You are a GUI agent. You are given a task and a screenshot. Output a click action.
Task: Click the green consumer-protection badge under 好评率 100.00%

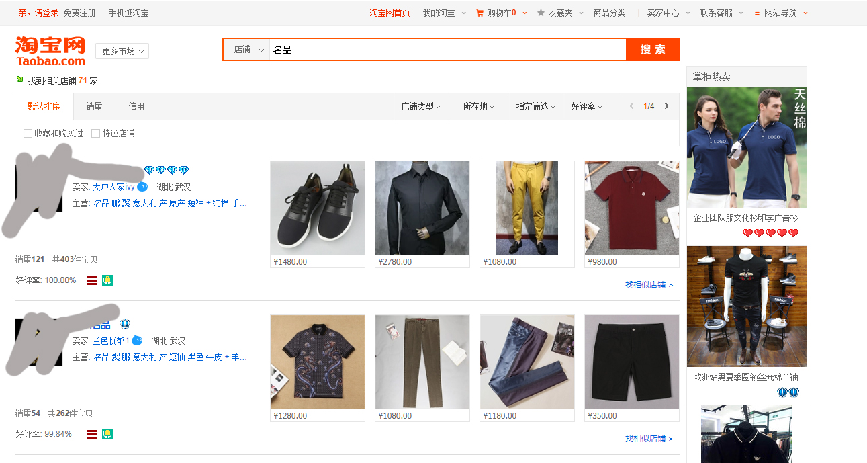coord(107,280)
